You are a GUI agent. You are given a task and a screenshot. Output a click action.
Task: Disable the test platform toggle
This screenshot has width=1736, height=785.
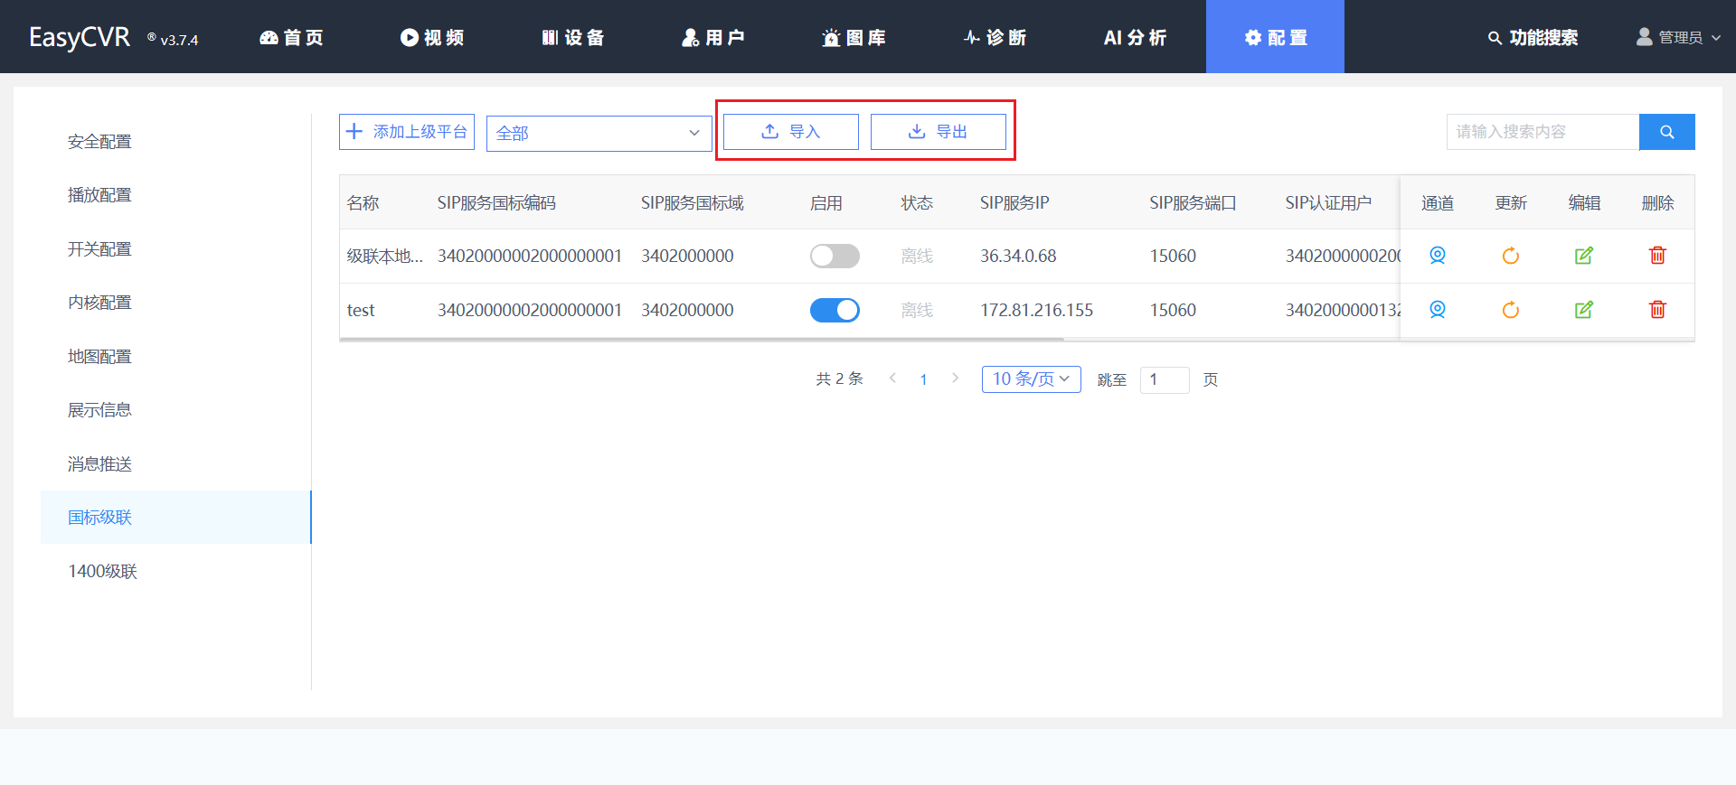point(834,311)
